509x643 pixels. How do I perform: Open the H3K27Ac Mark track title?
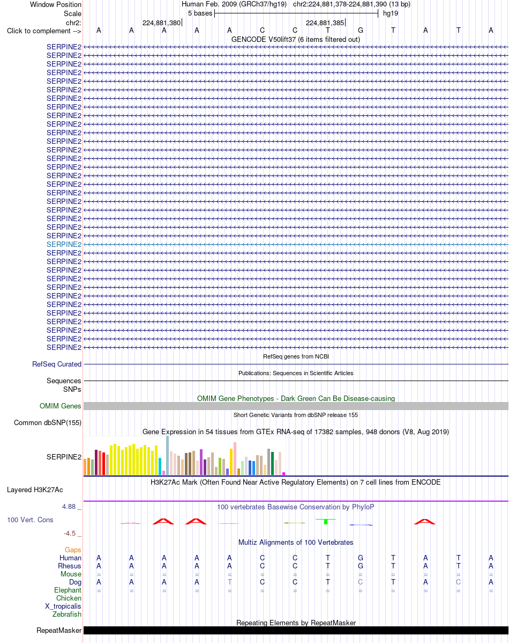pos(296,482)
